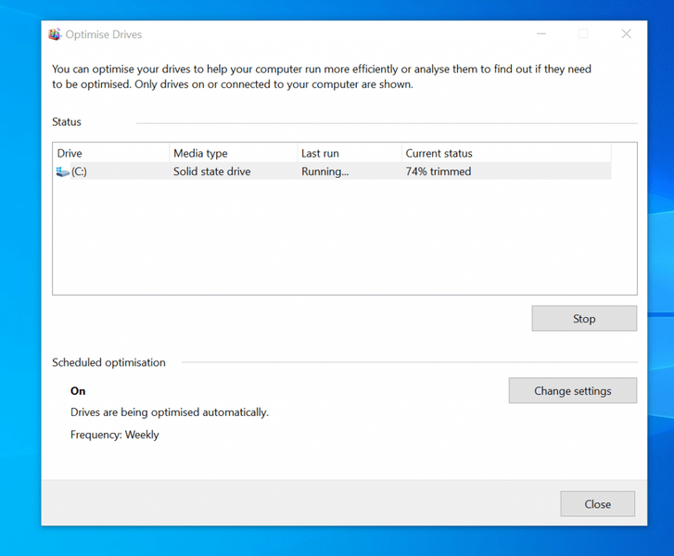674x556 pixels.
Task: Click the Optimise Drives title bar icon
Action: (55, 34)
